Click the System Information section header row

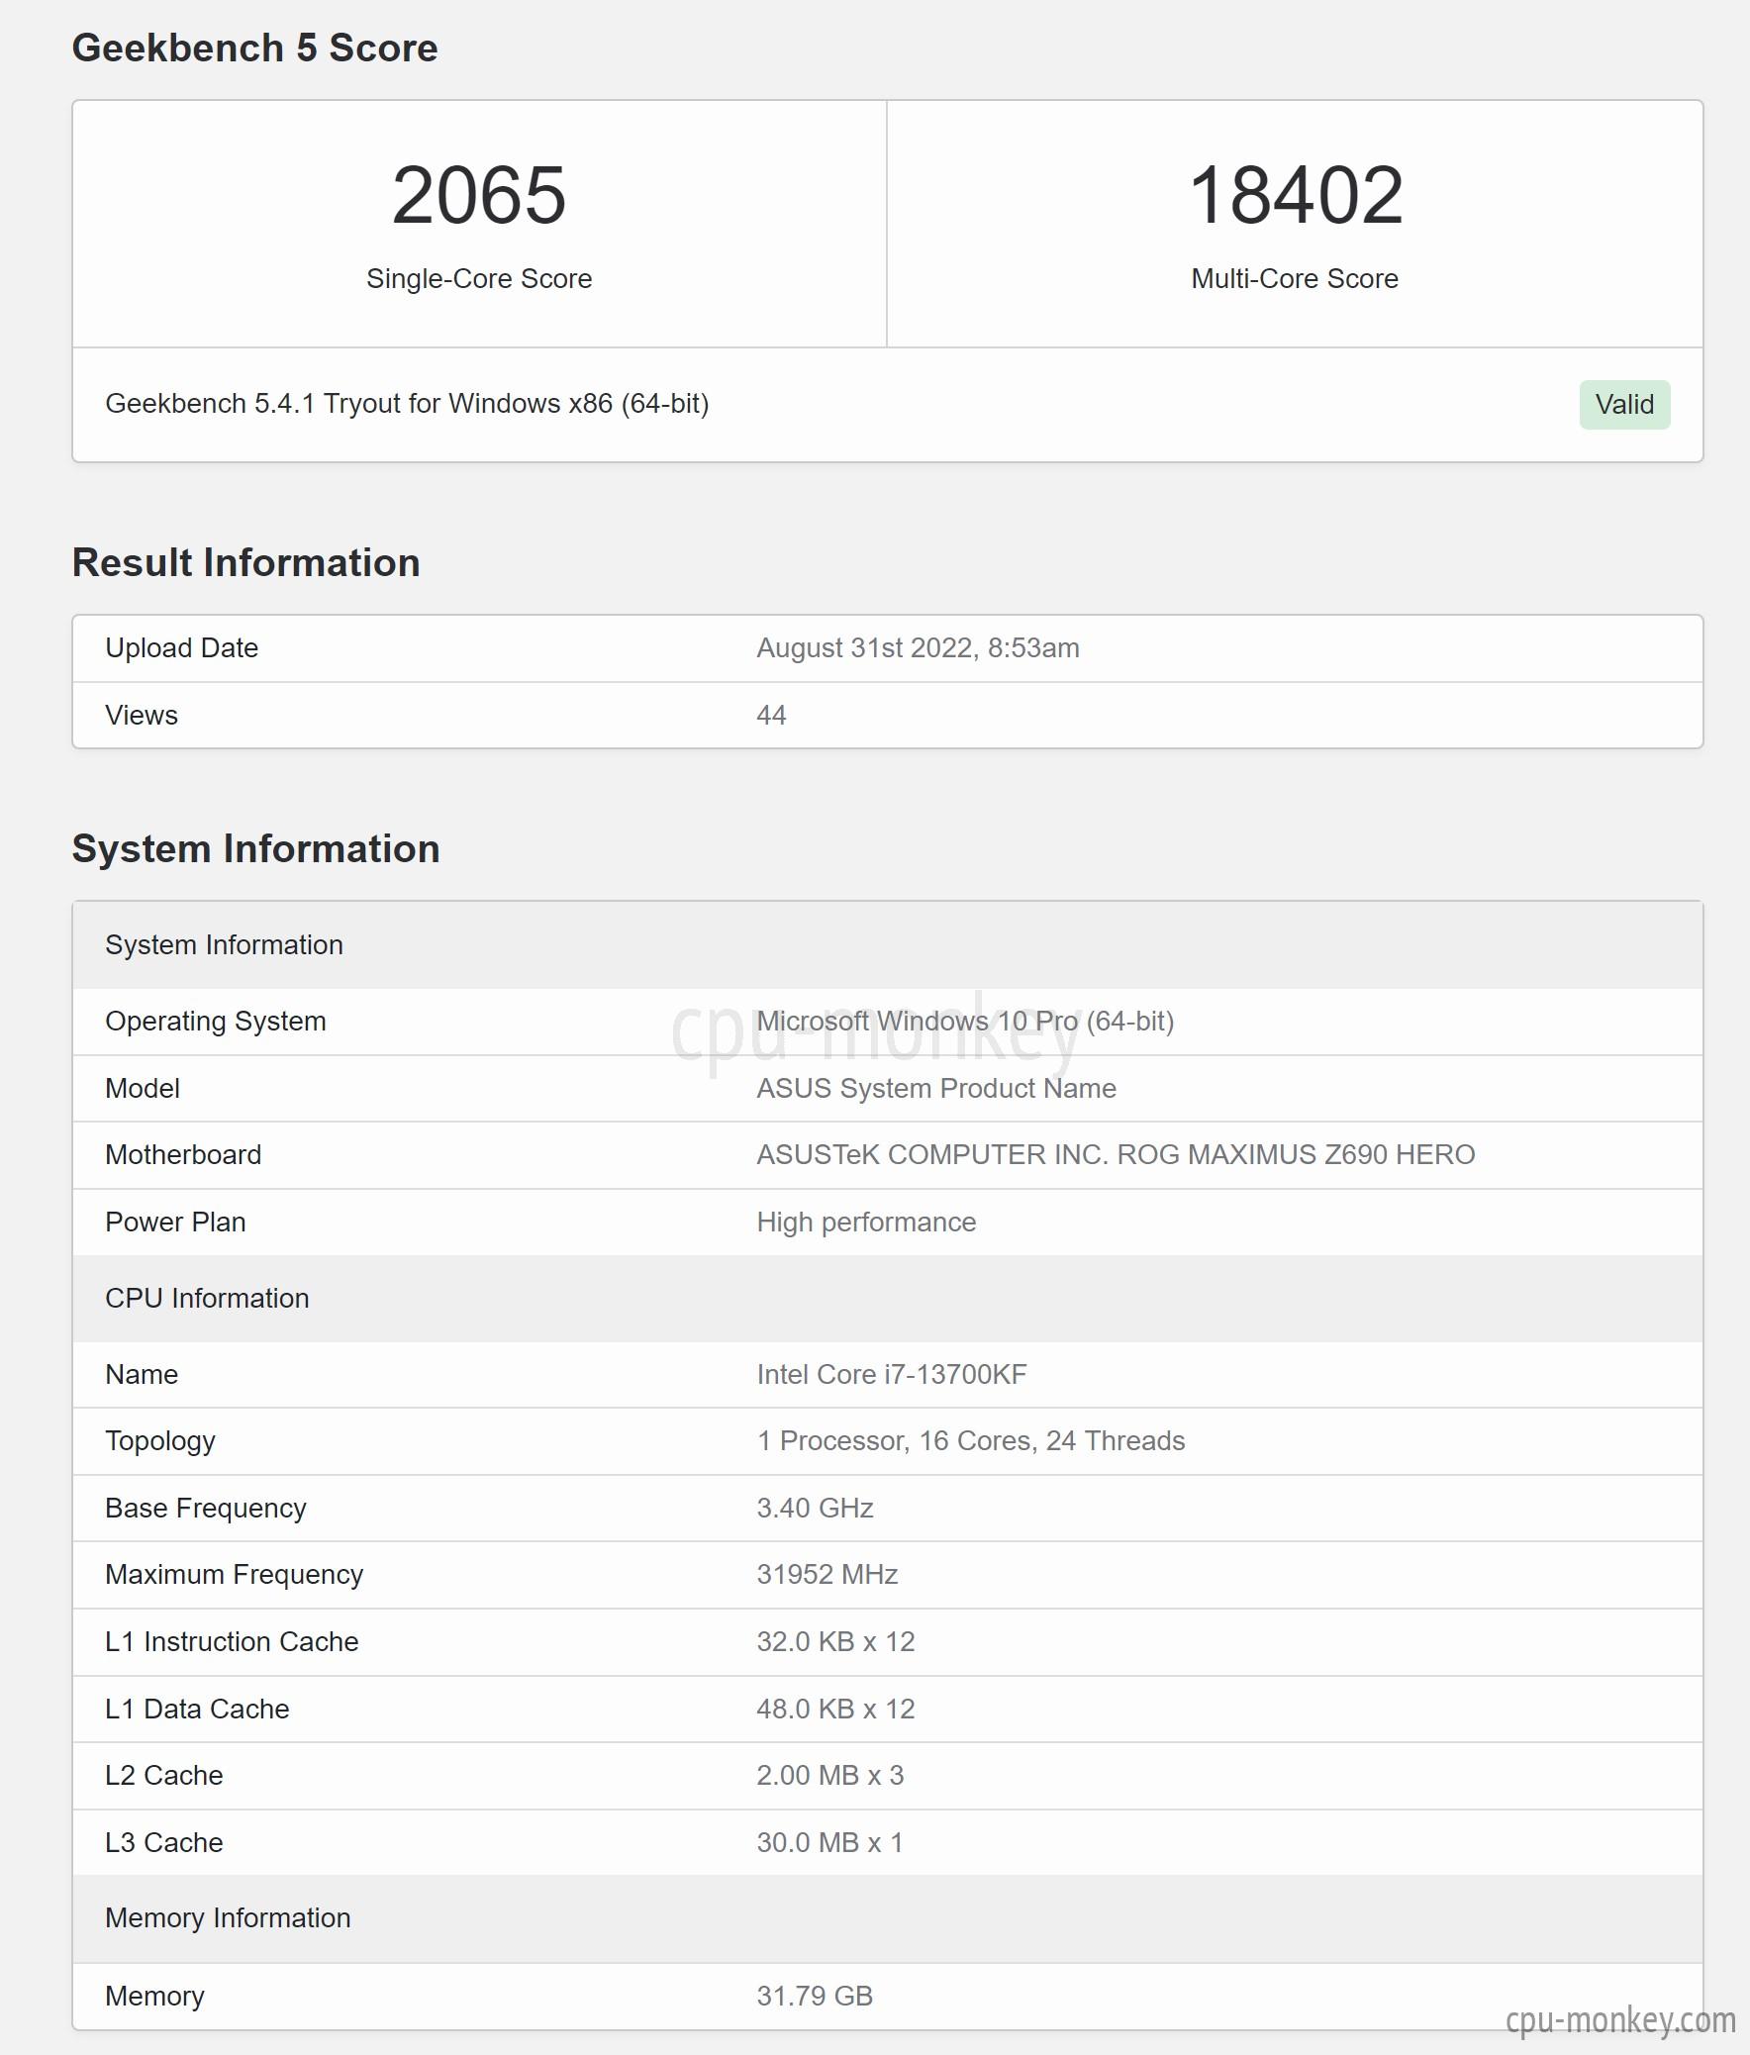tap(888, 945)
